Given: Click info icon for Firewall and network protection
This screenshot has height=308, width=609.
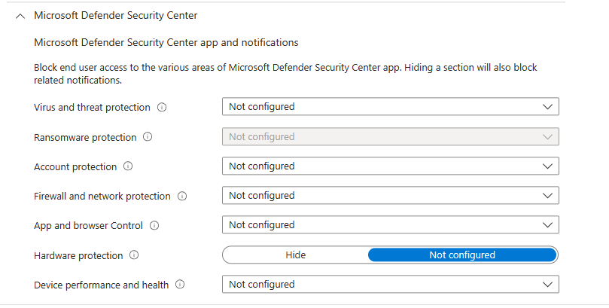Looking at the screenshot, I should pos(181,197).
